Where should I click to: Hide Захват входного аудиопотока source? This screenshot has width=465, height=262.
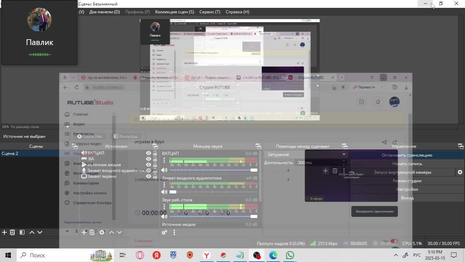(149, 171)
